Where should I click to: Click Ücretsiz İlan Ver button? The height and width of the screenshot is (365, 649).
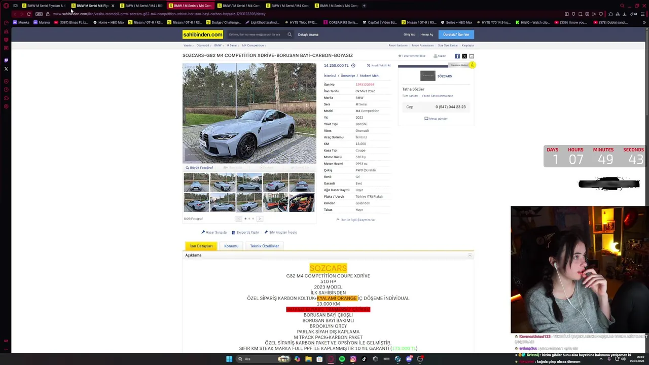(x=456, y=34)
